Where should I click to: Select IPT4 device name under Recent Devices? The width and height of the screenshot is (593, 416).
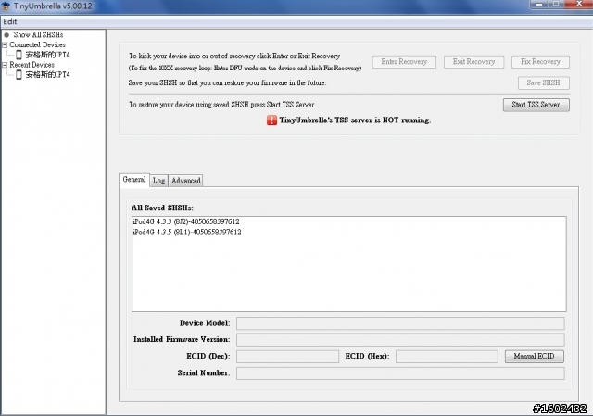coord(47,75)
